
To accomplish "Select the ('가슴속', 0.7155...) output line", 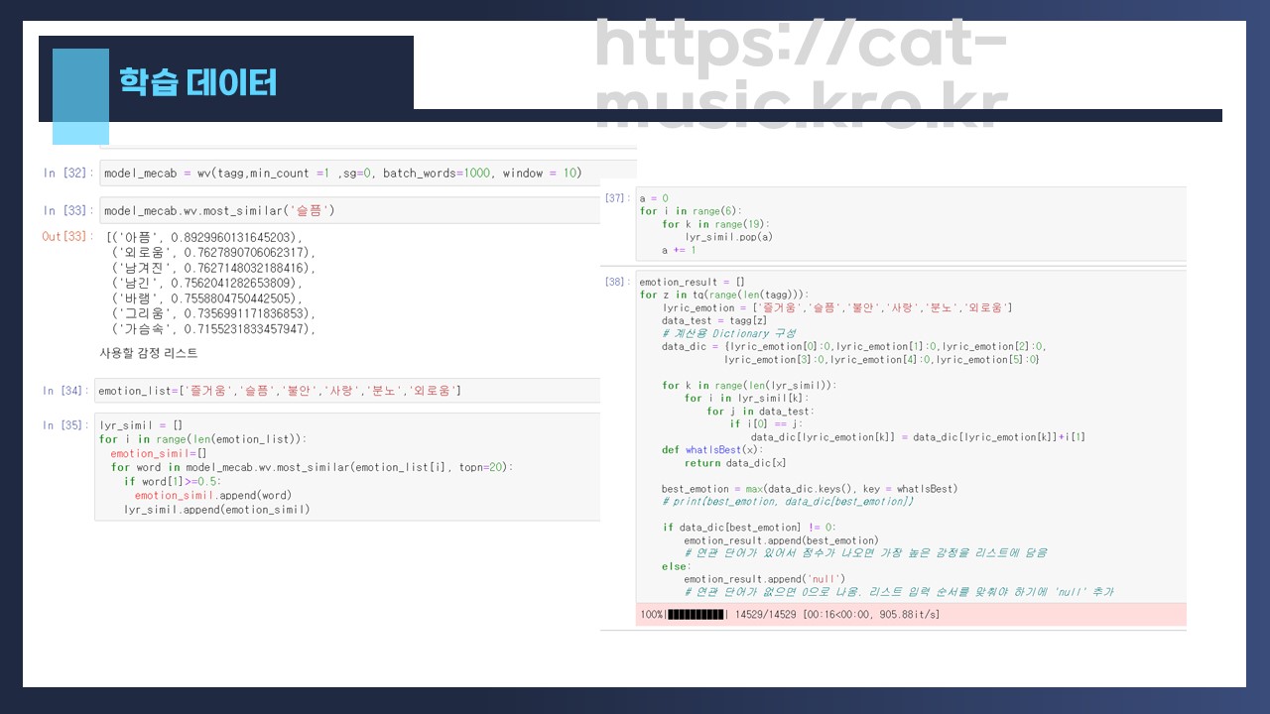I will pyautogui.click(x=212, y=329).
